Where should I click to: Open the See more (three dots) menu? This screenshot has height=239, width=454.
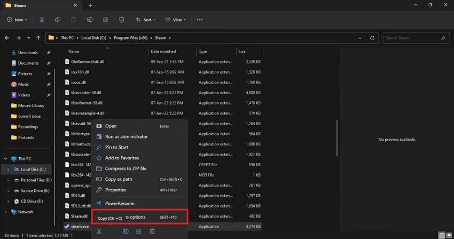[200, 20]
